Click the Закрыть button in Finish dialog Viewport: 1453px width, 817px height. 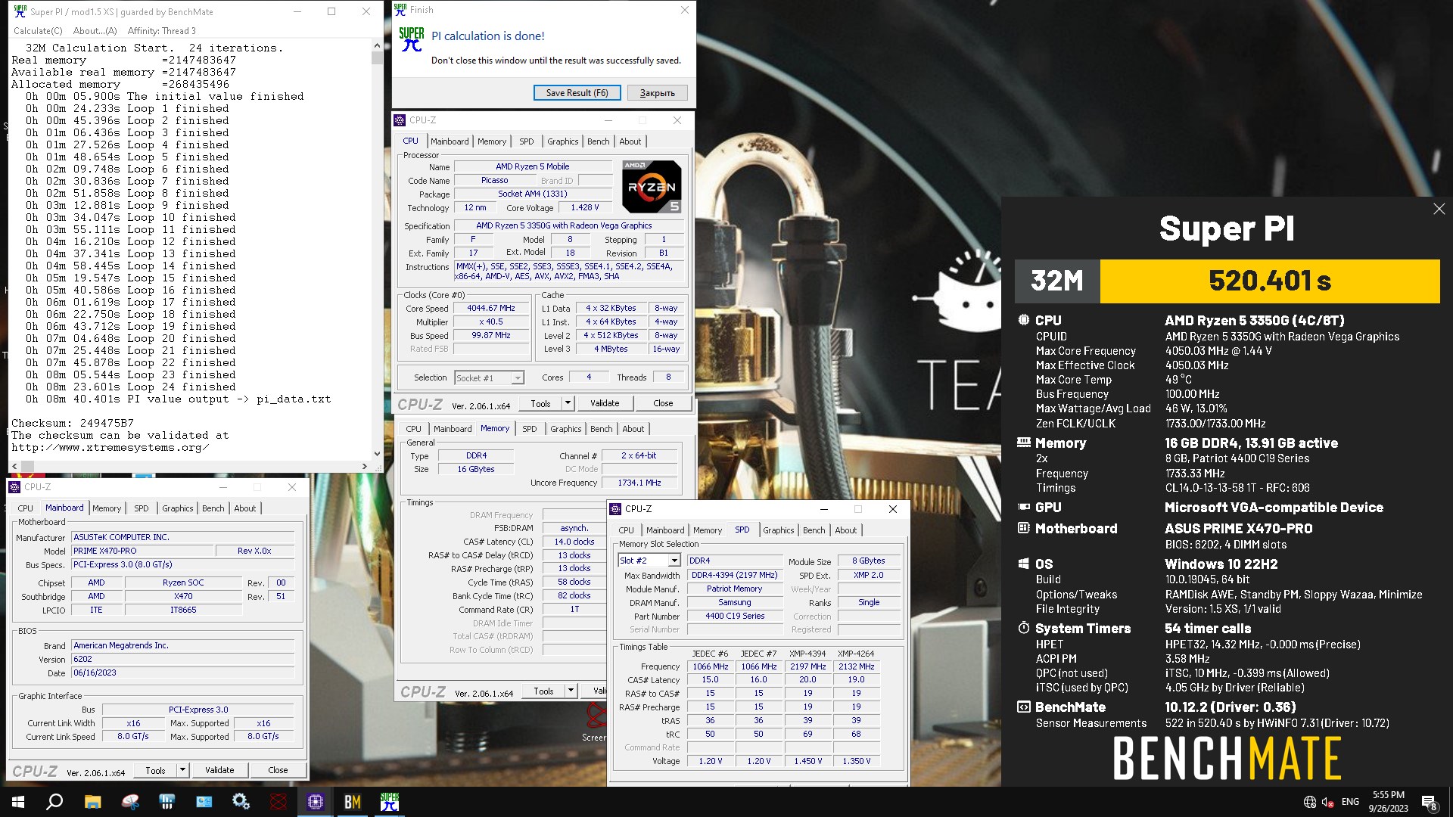coord(658,93)
